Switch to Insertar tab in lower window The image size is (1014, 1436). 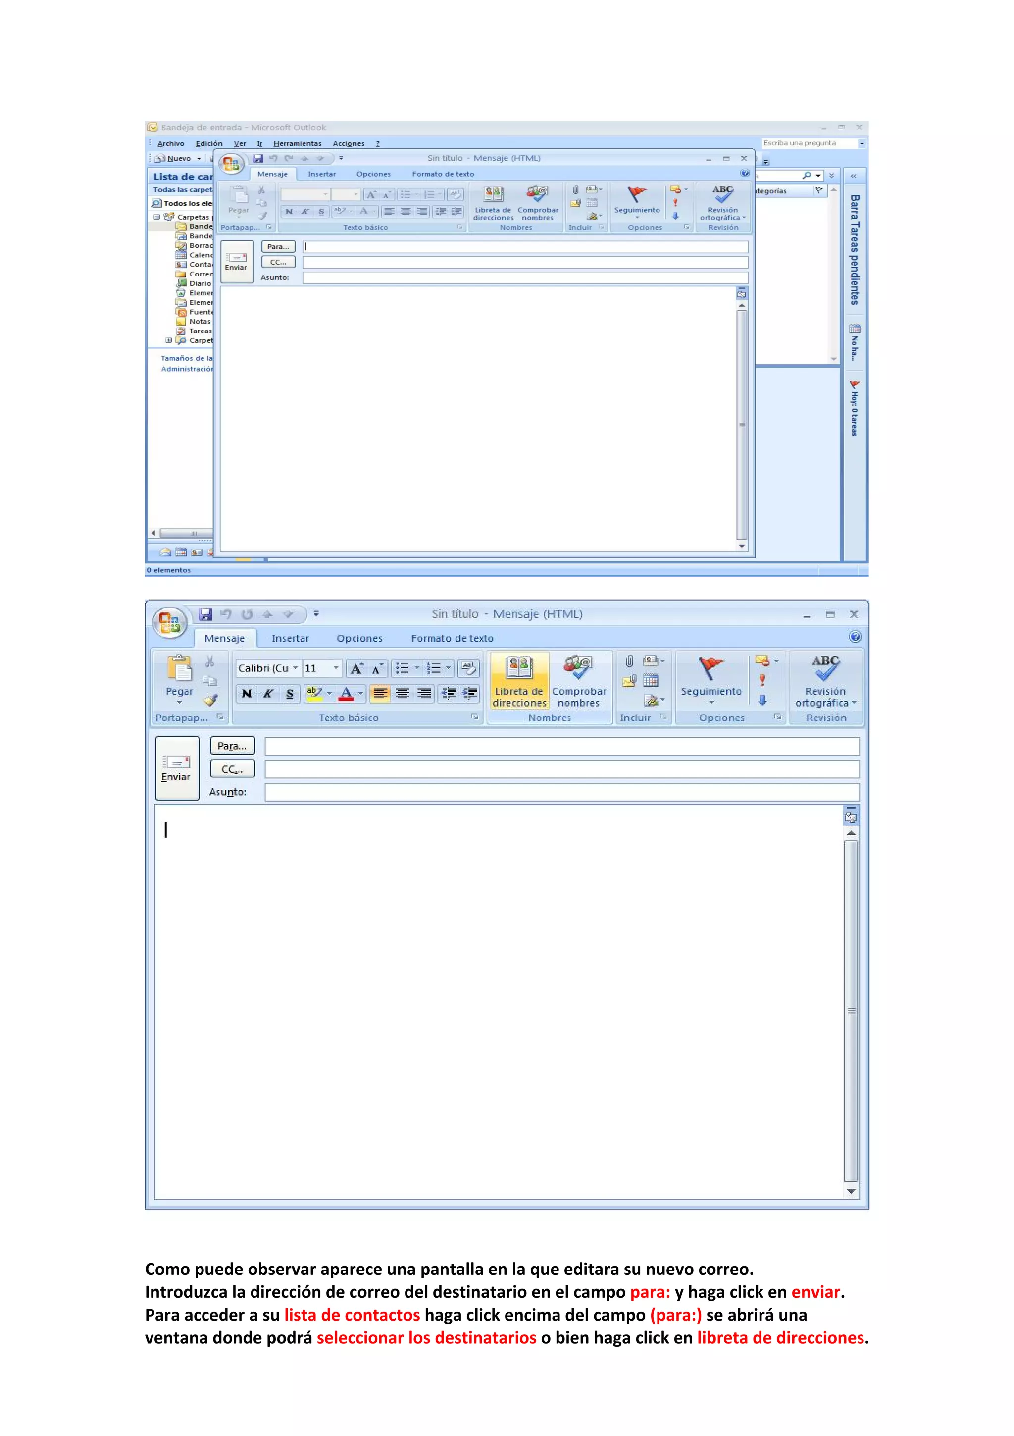click(x=290, y=638)
